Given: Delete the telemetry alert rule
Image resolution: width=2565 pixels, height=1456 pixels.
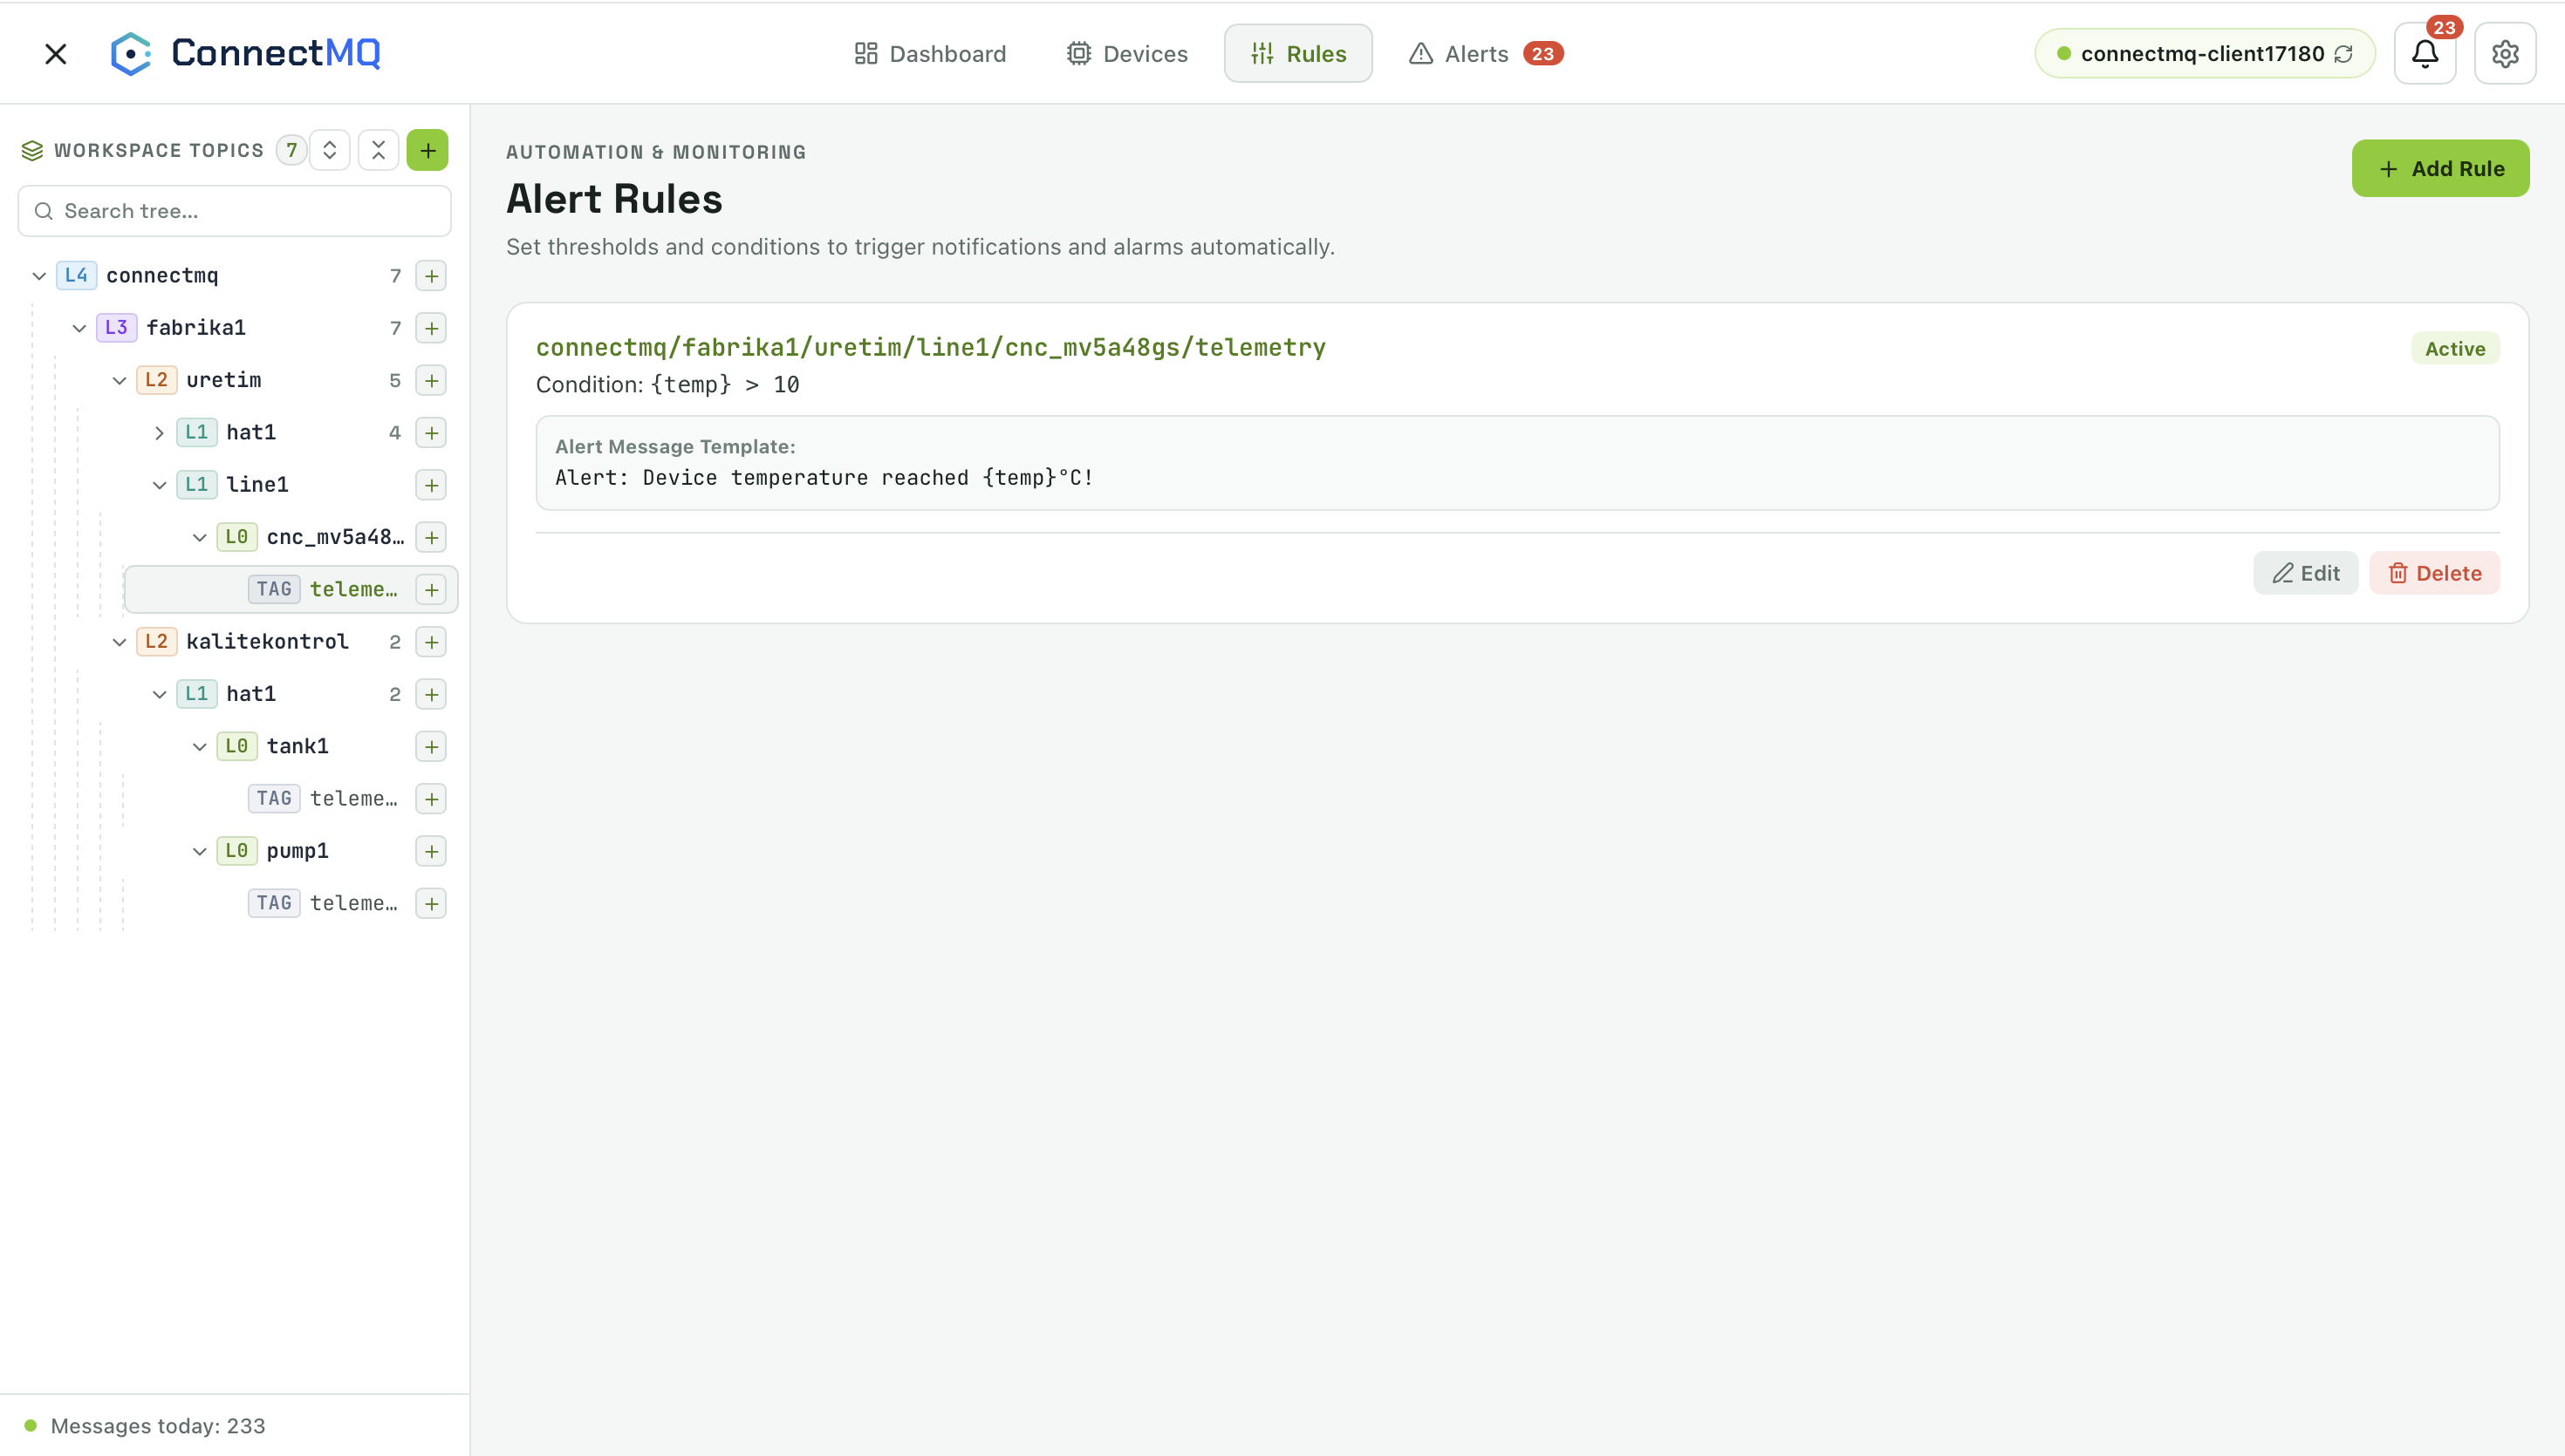Looking at the screenshot, I should click(x=2435, y=573).
